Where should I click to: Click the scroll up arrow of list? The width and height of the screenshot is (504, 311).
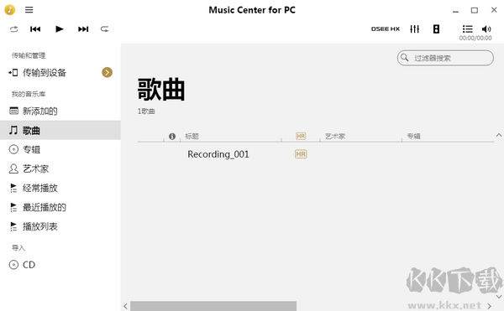499,135
